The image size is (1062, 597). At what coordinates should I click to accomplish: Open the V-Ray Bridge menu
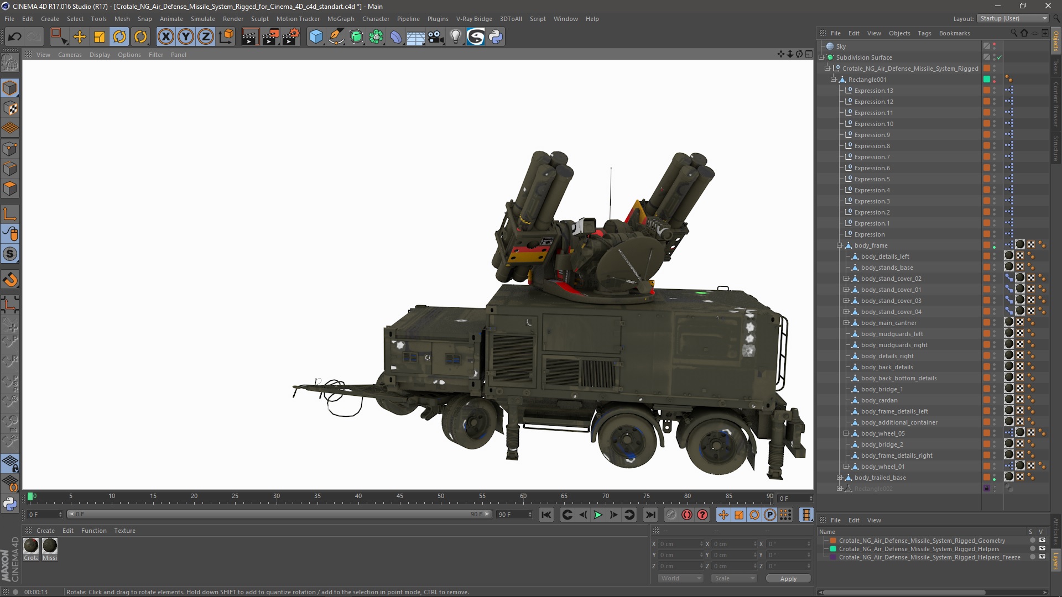pyautogui.click(x=474, y=19)
